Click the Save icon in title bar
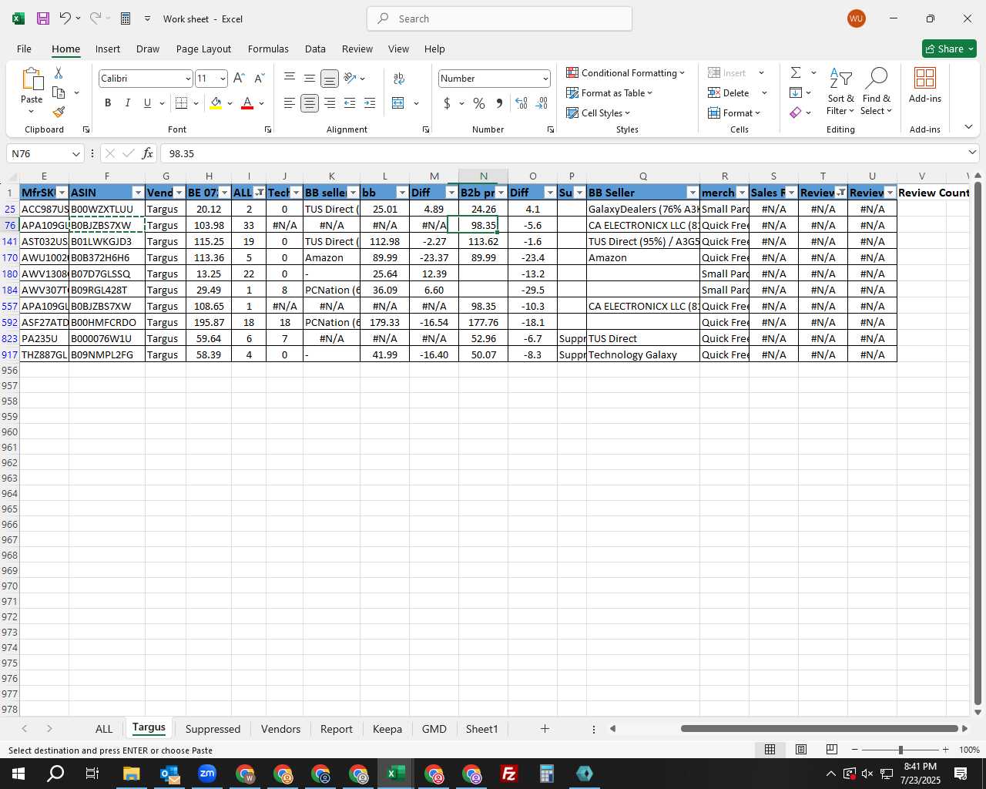The image size is (986, 789). 43,18
